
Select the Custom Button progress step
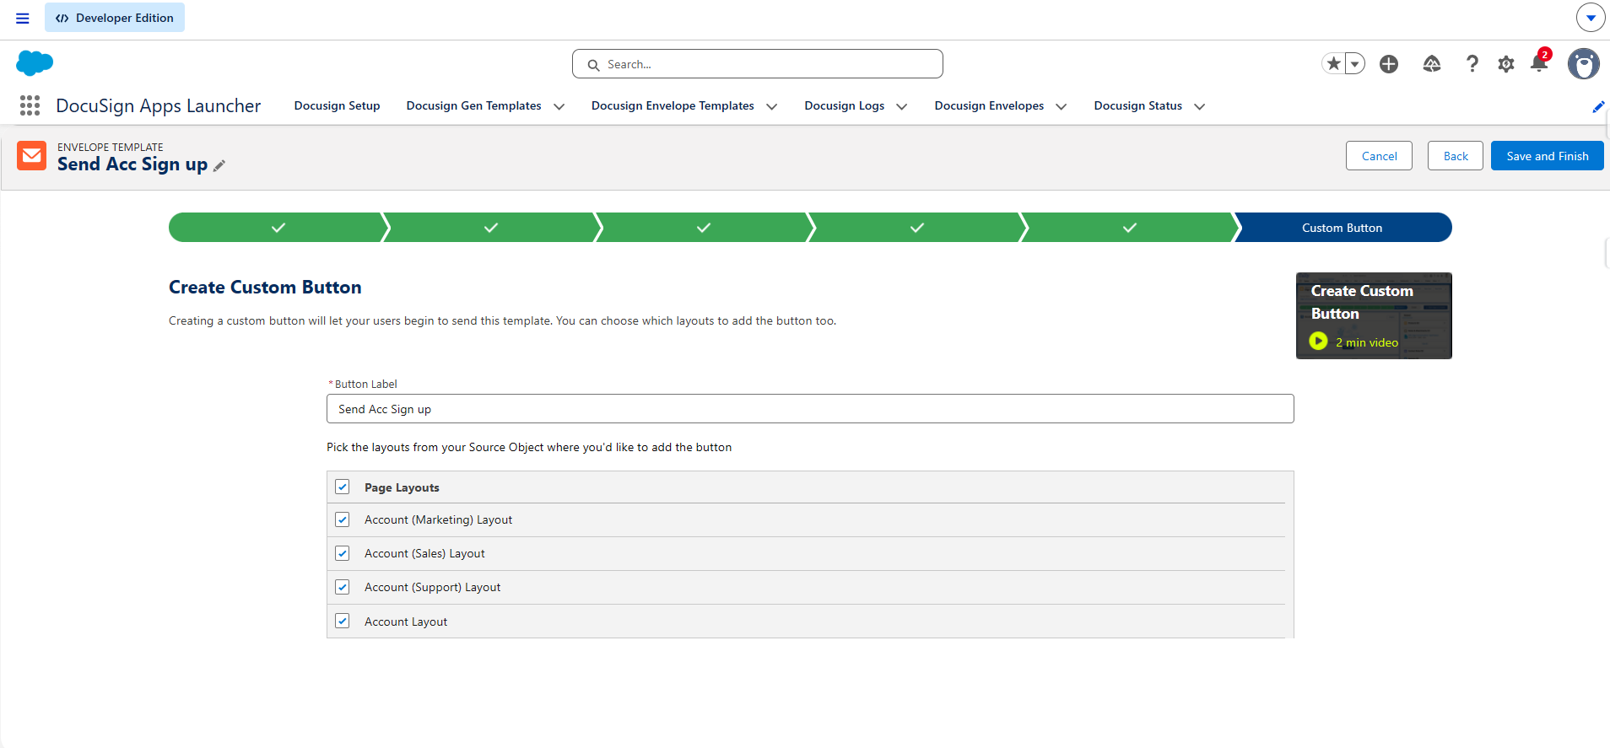pyautogui.click(x=1343, y=228)
